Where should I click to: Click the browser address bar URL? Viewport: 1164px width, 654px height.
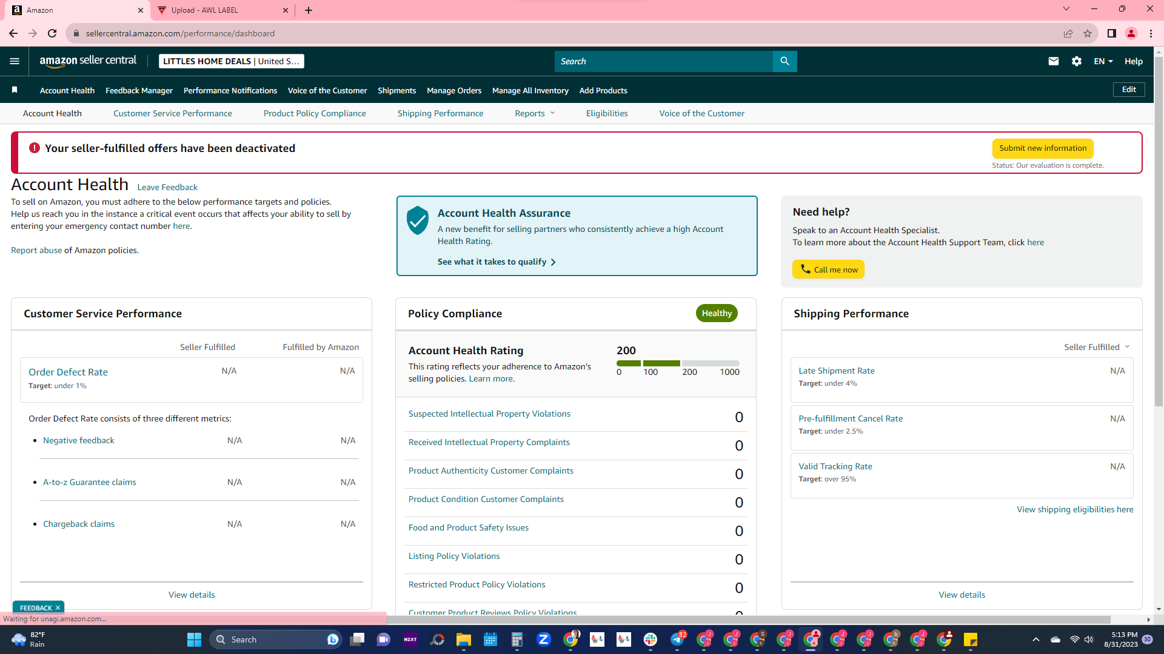tap(180, 33)
